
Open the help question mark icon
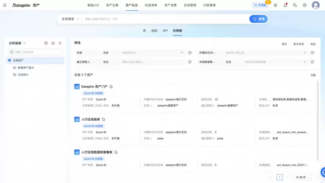(305, 5)
